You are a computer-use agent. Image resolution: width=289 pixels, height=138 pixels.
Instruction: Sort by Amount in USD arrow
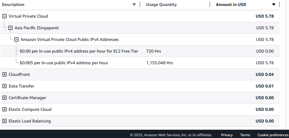tap(274, 4)
